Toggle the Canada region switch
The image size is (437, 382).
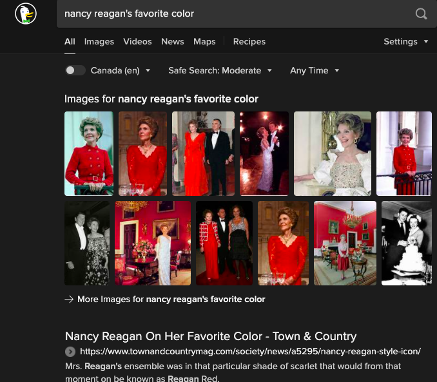pyautogui.click(x=75, y=70)
